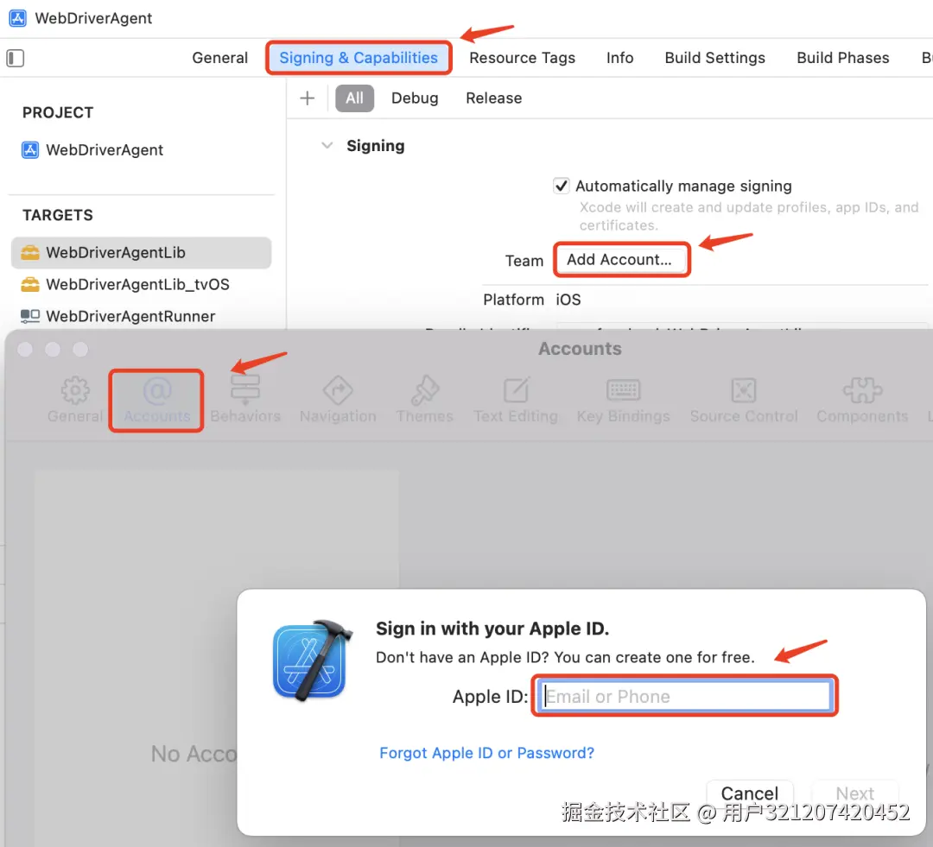This screenshot has height=847, width=933.
Task: Switch to Build Settings tab
Action: point(714,58)
